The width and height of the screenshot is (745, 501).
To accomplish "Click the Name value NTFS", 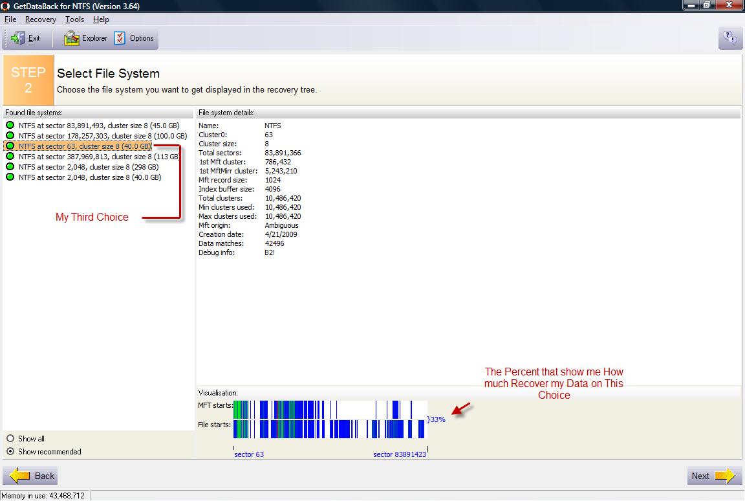I will [273, 126].
